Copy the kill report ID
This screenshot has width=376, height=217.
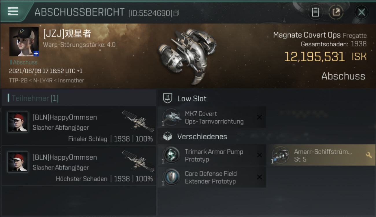pyautogui.click(x=176, y=13)
